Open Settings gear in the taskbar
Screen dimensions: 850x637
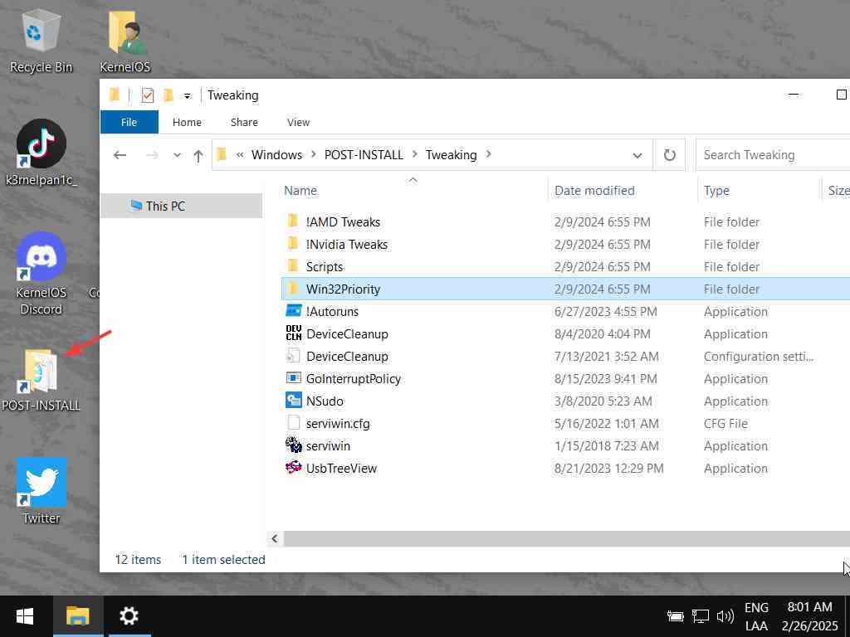tap(129, 616)
